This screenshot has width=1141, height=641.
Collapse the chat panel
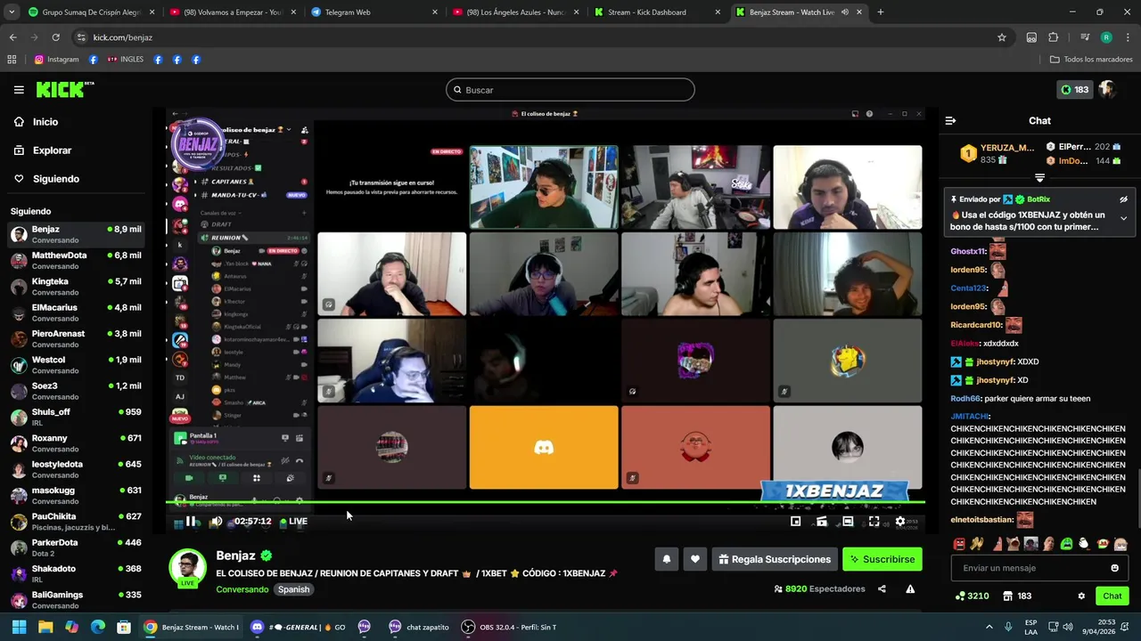(950, 120)
